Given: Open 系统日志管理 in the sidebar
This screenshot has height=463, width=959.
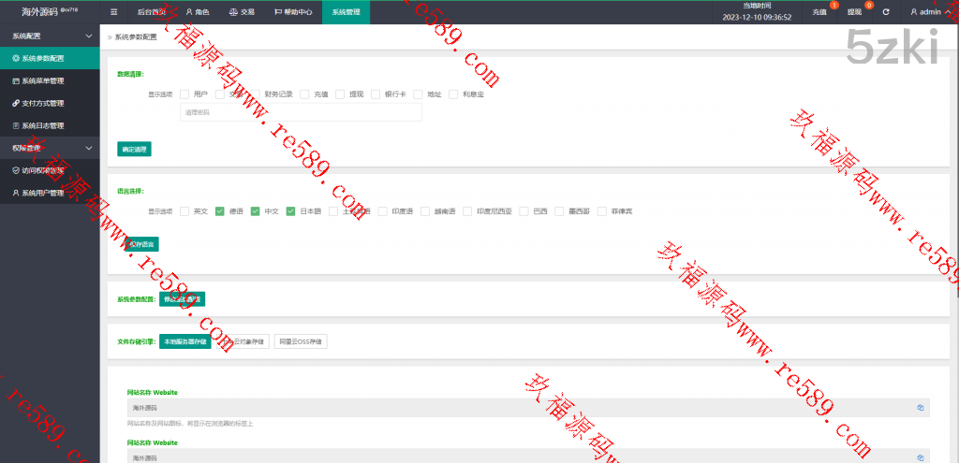Looking at the screenshot, I should coord(42,125).
